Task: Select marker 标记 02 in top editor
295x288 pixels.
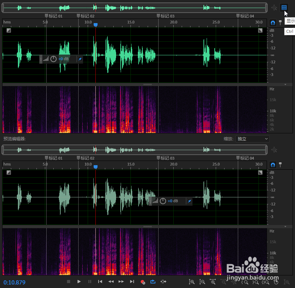Action: 86,16
